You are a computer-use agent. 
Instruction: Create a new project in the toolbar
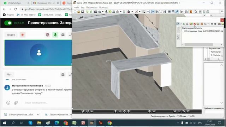click(x=75, y=12)
